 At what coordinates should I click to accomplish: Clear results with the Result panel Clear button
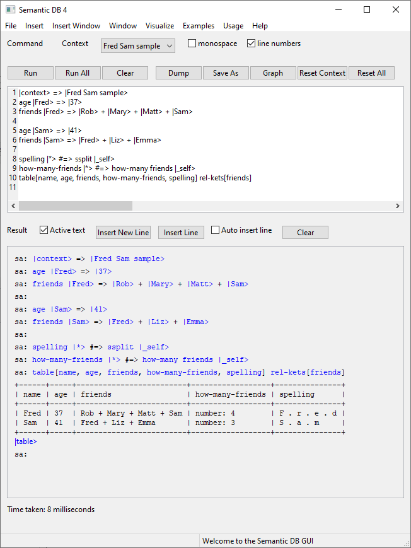305,233
